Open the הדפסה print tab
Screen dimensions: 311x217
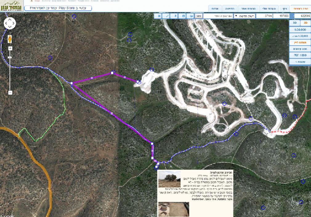point(231,8)
